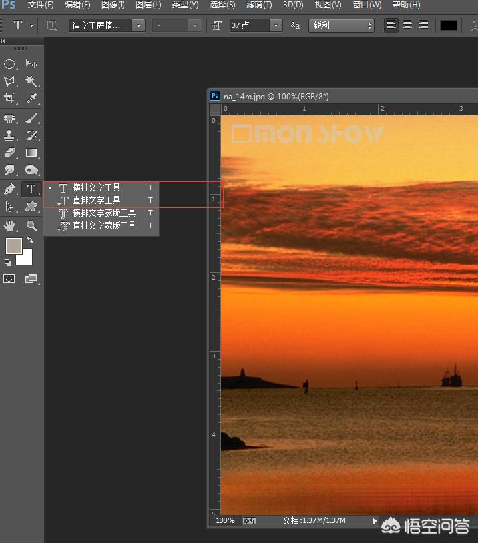478x543 pixels.
Task: Swap foreground and background colors
Action: 29,240
